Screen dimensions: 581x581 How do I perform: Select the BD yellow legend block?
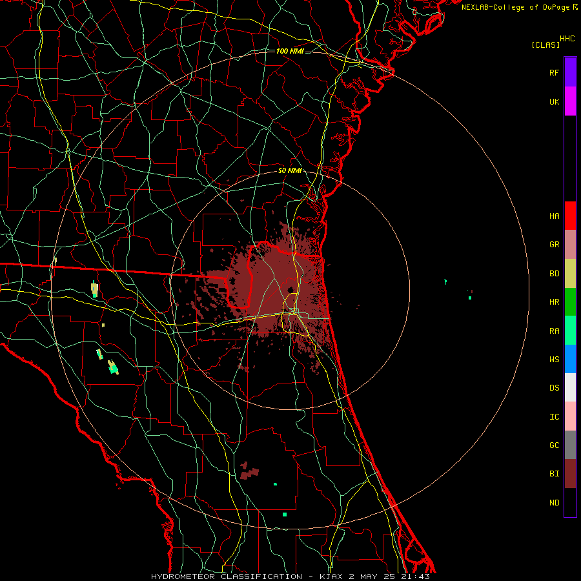pos(570,273)
